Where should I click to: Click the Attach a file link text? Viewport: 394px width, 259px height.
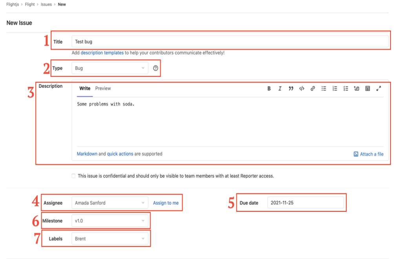372,154
